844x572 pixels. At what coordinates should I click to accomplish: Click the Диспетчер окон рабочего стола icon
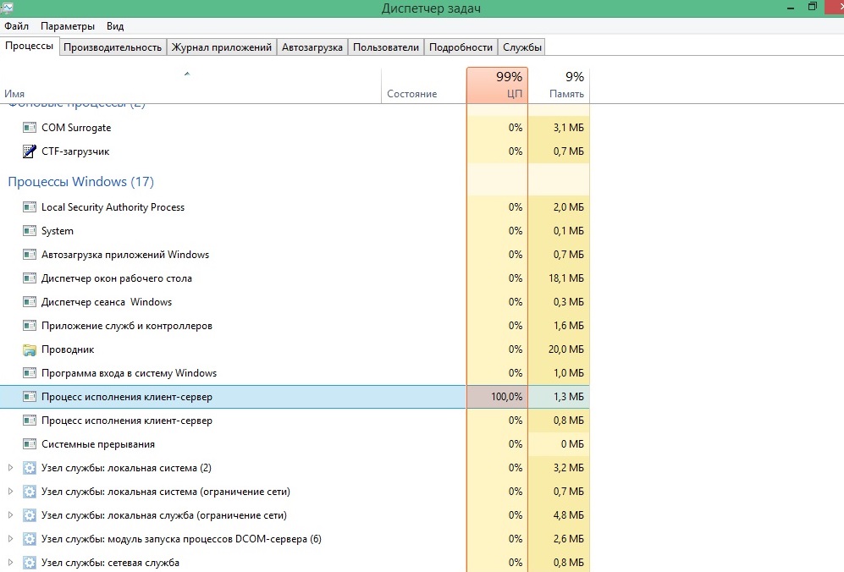(30, 278)
